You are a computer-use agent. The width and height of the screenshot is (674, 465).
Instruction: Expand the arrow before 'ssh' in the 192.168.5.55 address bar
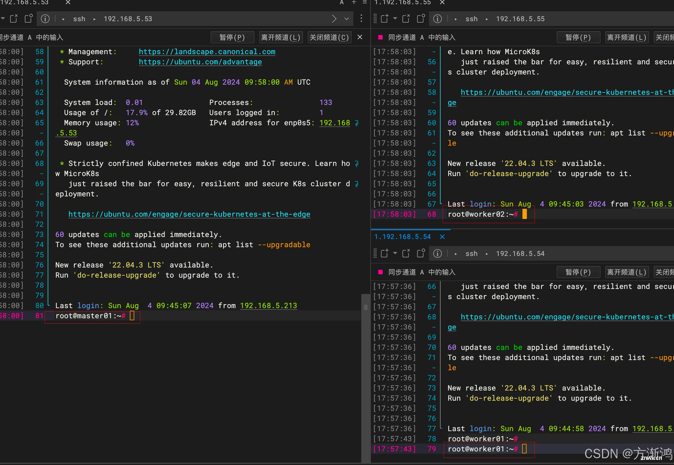456,19
